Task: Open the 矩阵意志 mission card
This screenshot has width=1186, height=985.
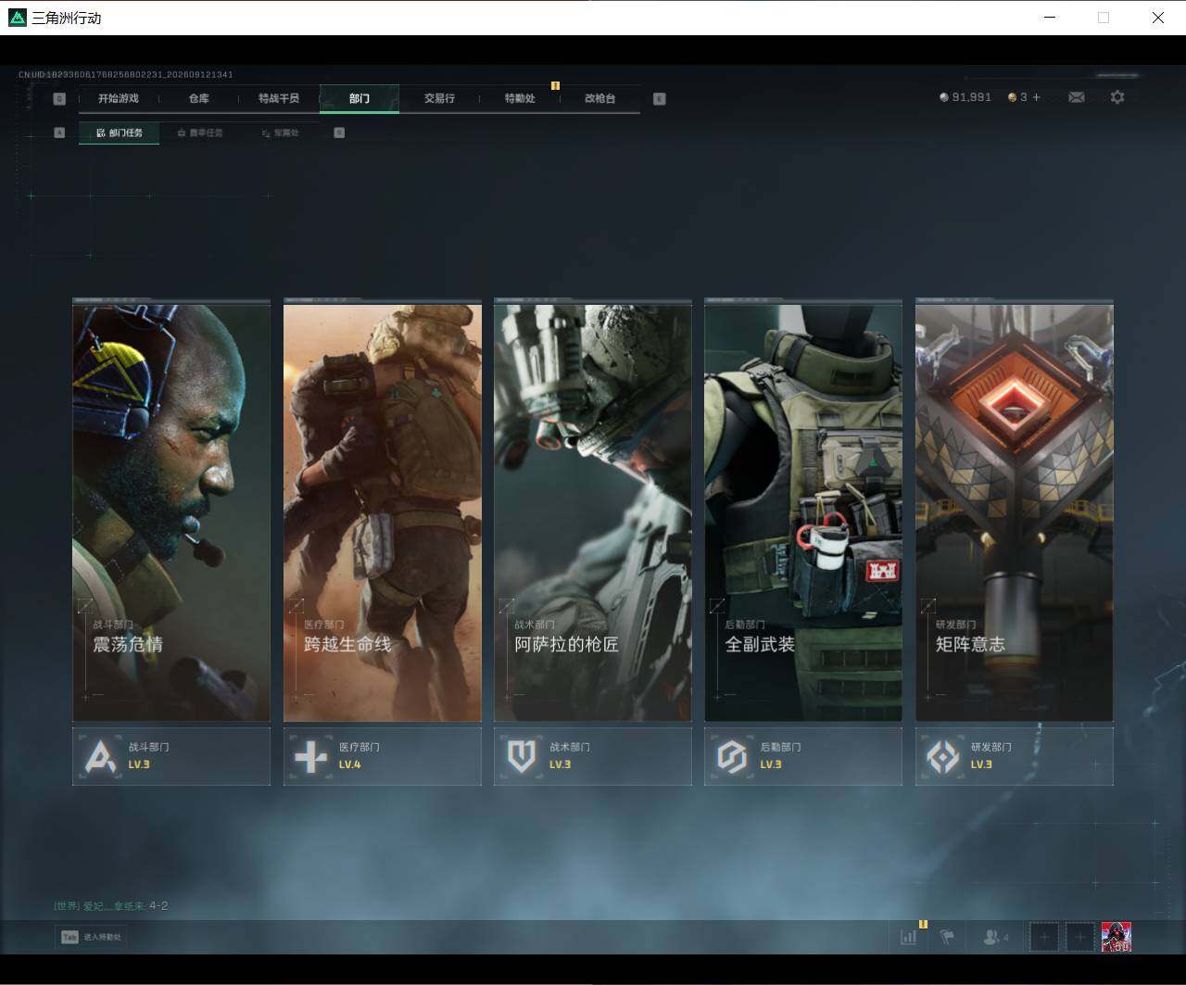Action: 1015,510
